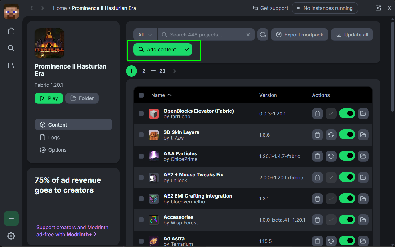Screen dimensions: 395x247
Task: Switch to the Logs tab
Action: click(x=73, y=137)
